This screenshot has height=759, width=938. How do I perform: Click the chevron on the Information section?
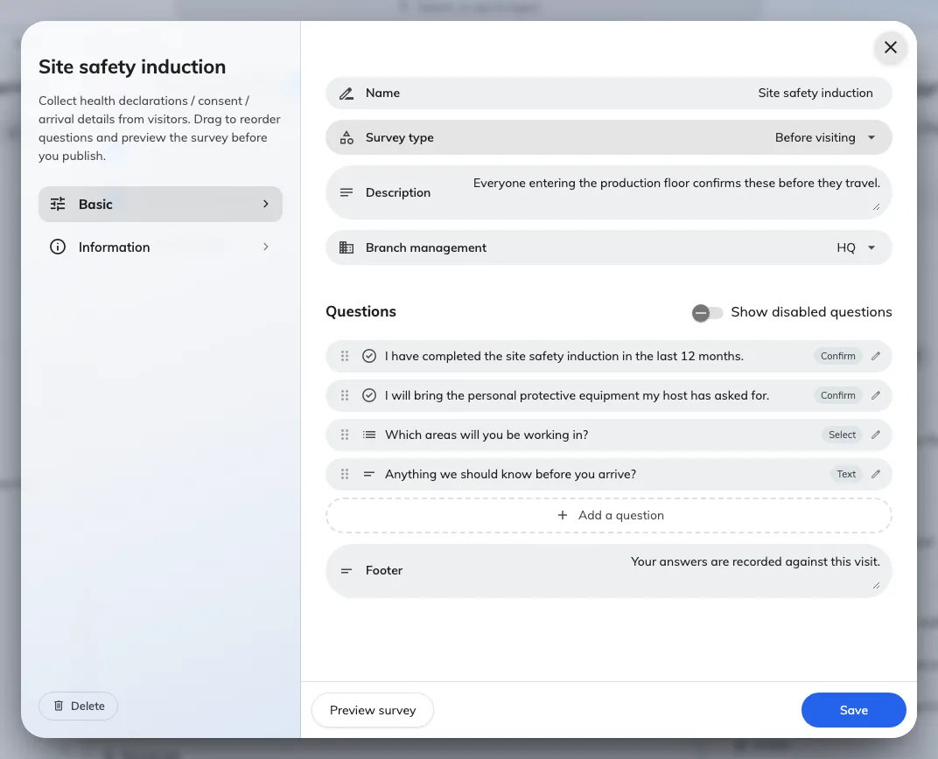pyautogui.click(x=266, y=247)
